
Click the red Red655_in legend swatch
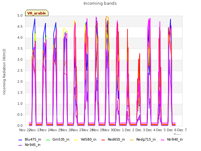pos(103,140)
